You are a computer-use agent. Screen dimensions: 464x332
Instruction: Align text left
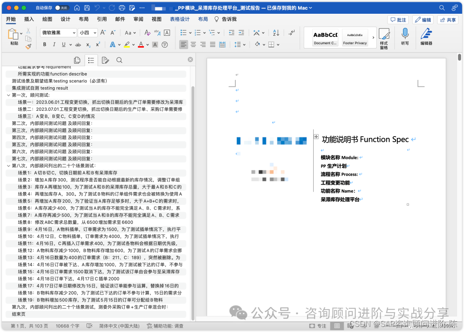183,45
